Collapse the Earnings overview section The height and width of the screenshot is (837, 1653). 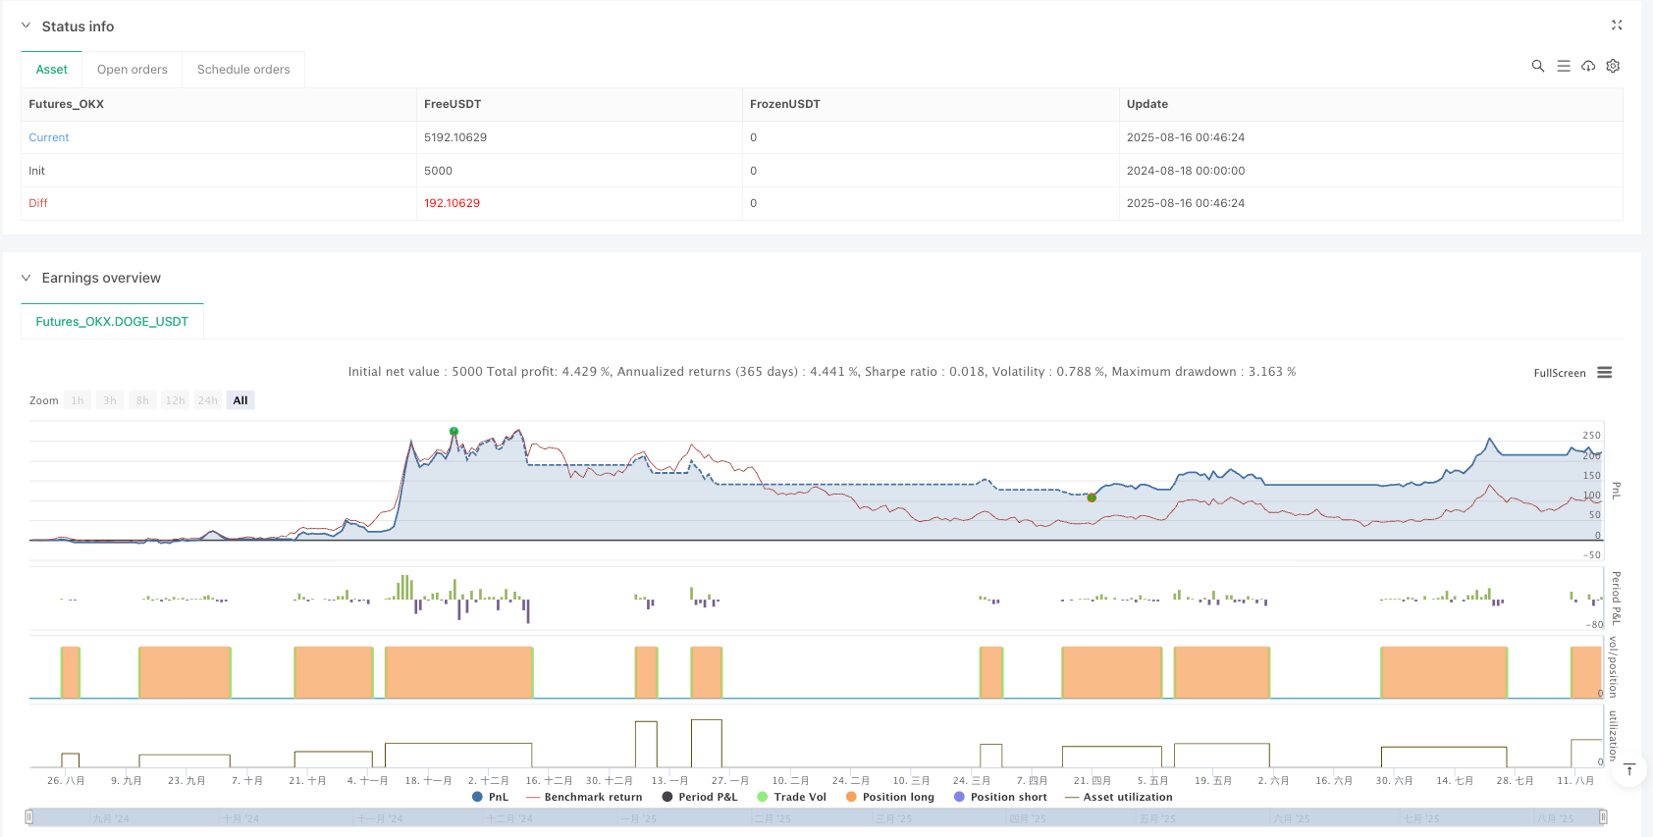pyautogui.click(x=27, y=278)
